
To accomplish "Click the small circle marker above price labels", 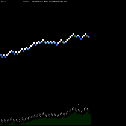I will (x=78, y=104).
